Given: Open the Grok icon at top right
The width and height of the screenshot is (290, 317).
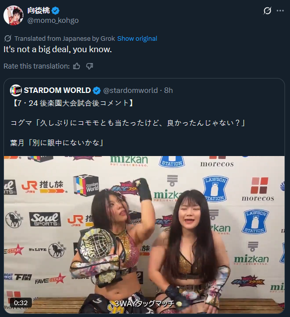Looking at the screenshot, I should [267, 10].
